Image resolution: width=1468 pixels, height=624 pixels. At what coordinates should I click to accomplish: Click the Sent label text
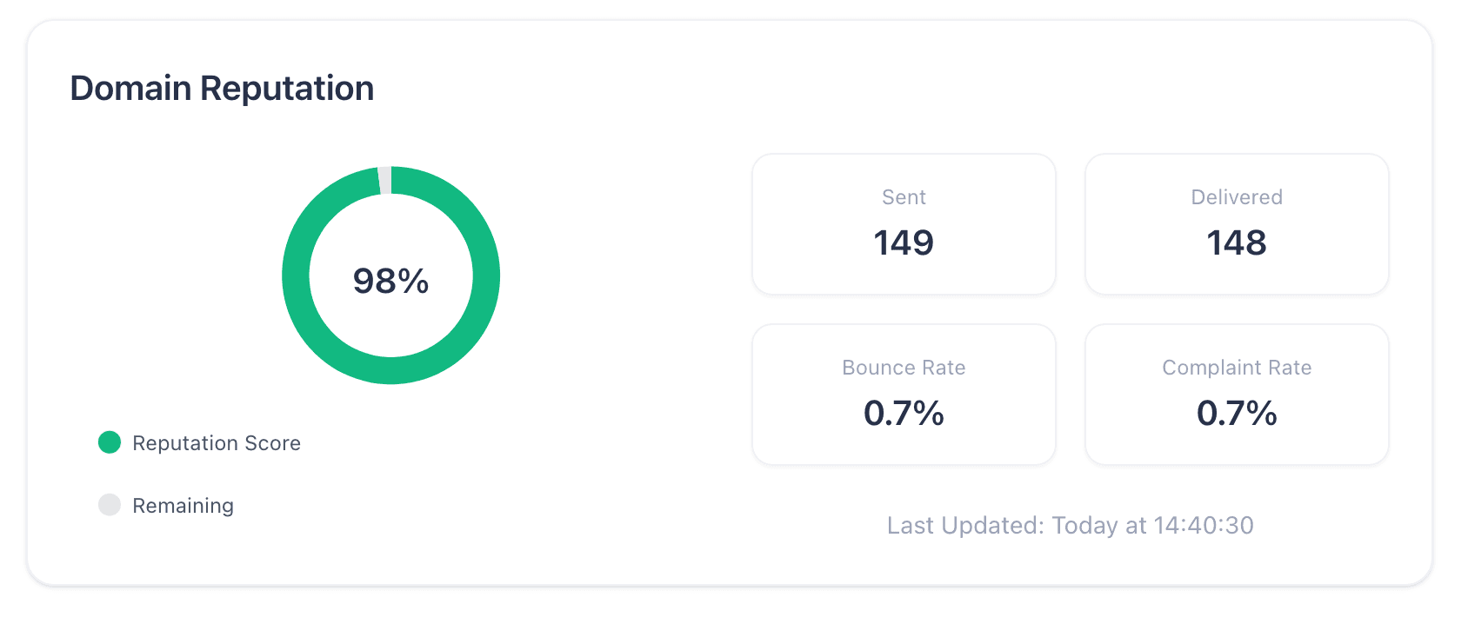coord(904,197)
